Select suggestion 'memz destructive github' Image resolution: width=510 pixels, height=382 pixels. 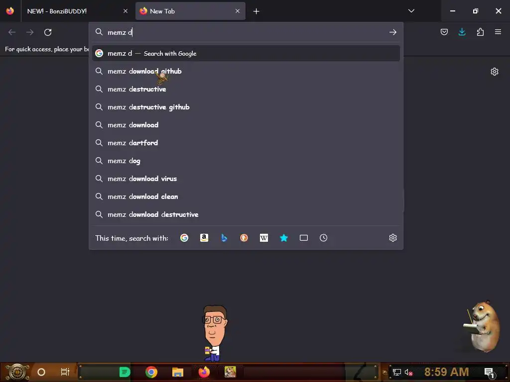[x=246, y=107]
